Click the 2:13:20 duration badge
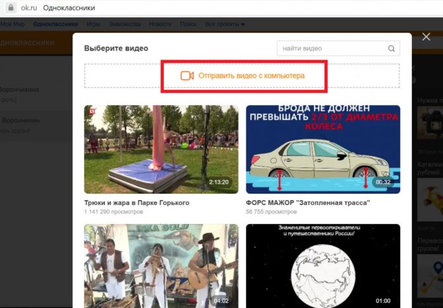Screen dimensions: 443x308 219,182
